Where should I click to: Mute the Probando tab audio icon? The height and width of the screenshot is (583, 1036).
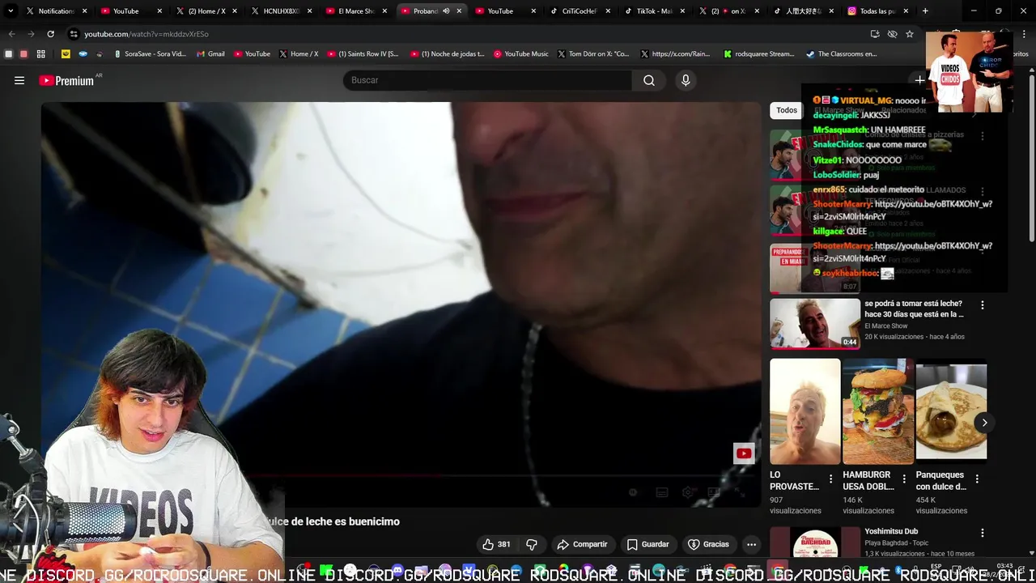coord(446,11)
